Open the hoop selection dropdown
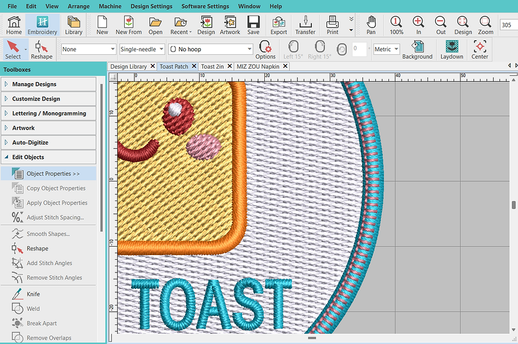Screen dimensions: 518x344 point(210,48)
